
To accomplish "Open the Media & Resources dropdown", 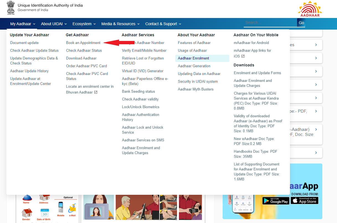I will tap(120, 24).
